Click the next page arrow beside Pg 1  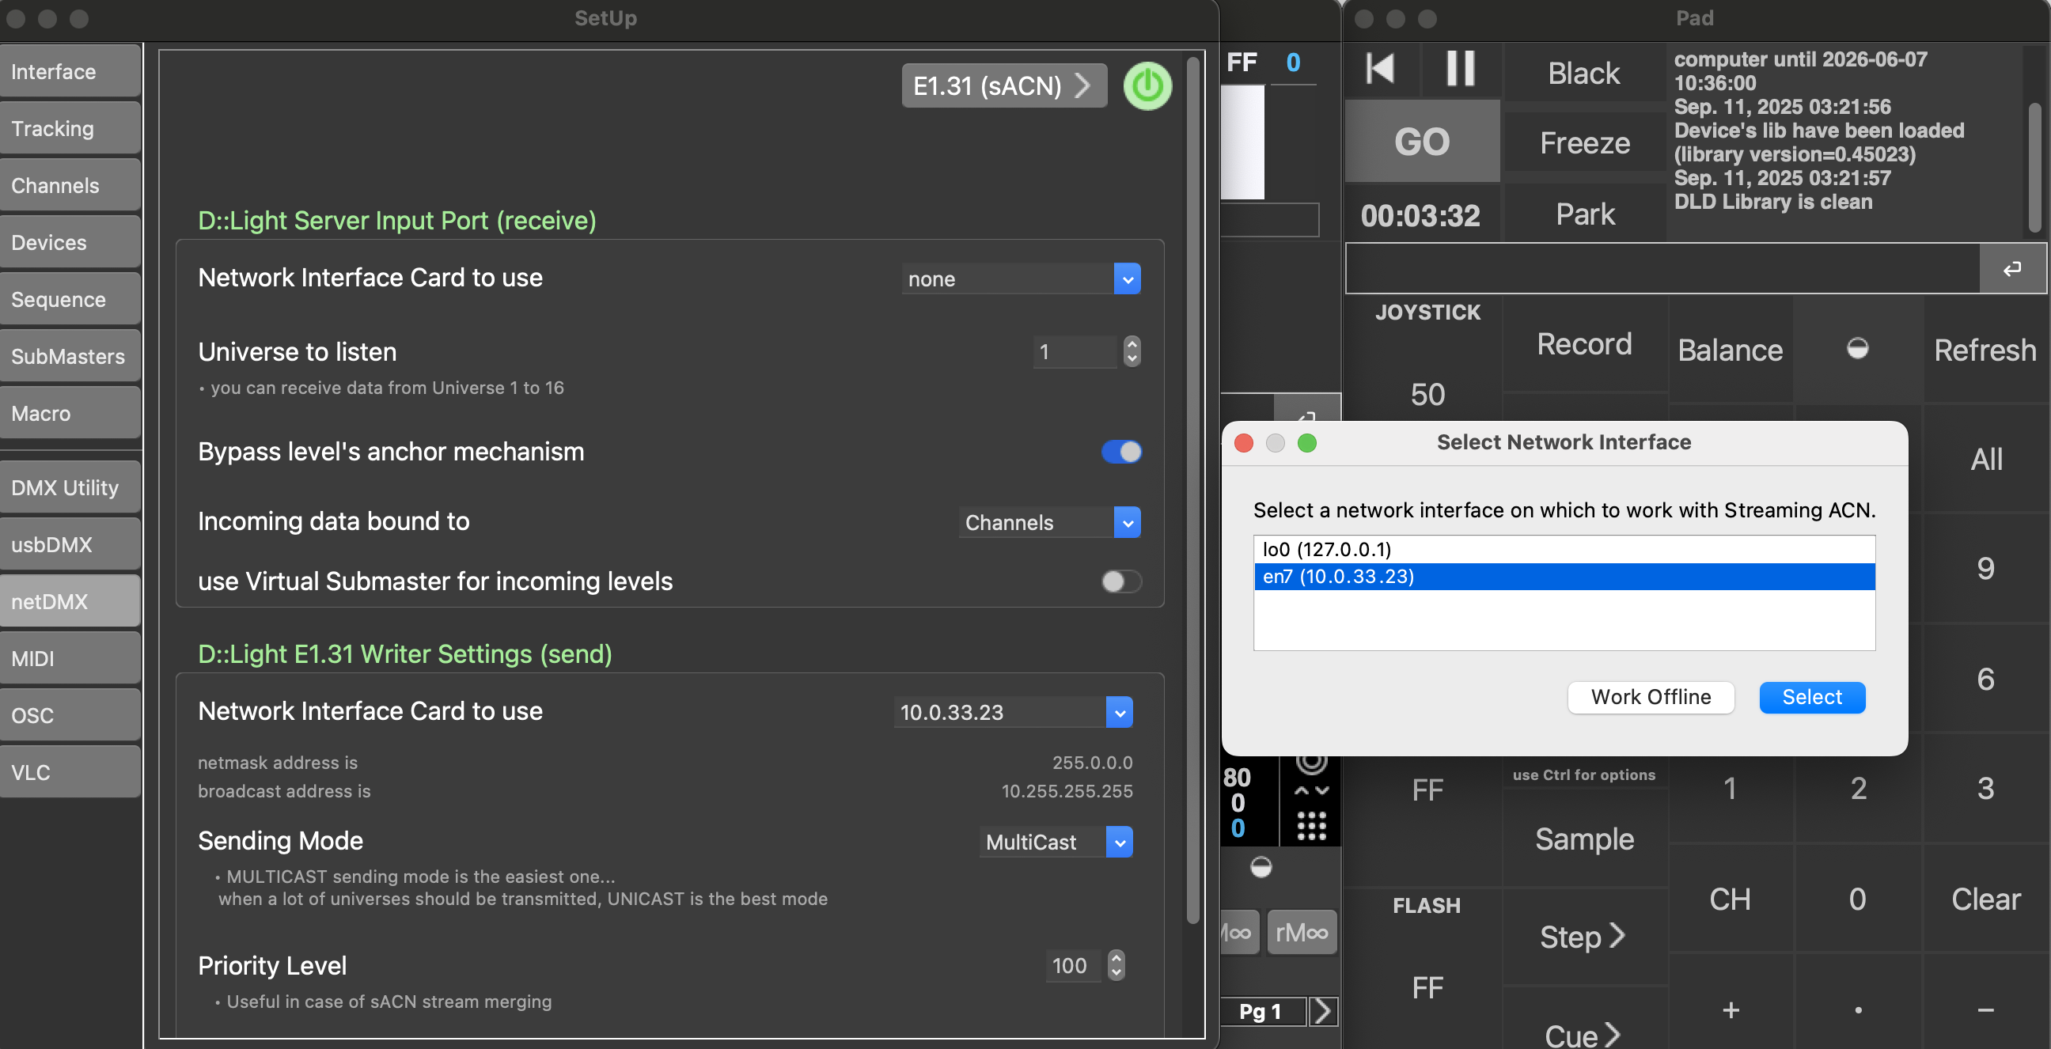click(x=1322, y=1011)
